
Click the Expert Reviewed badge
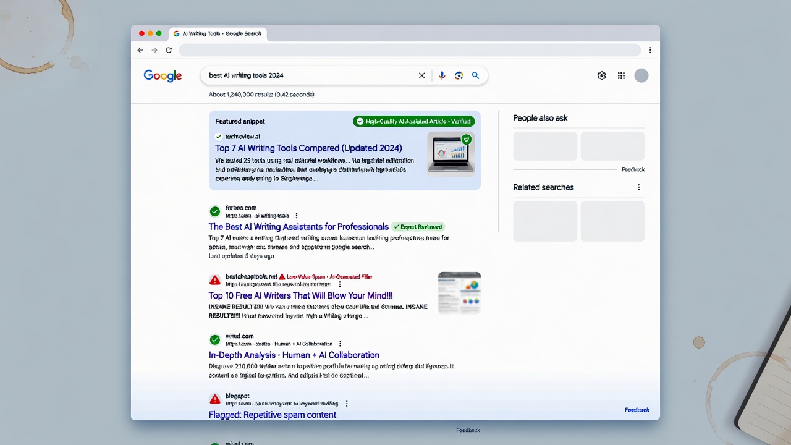418,227
